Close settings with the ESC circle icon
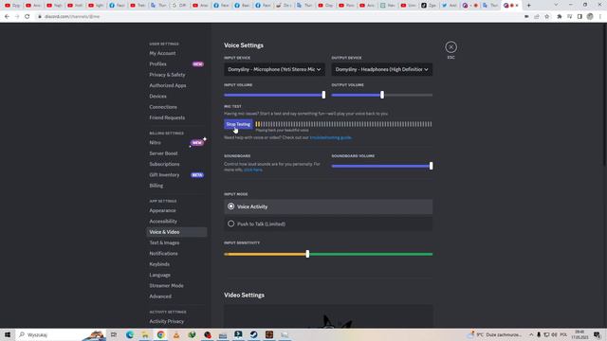The width and height of the screenshot is (607, 341). pyautogui.click(x=451, y=47)
